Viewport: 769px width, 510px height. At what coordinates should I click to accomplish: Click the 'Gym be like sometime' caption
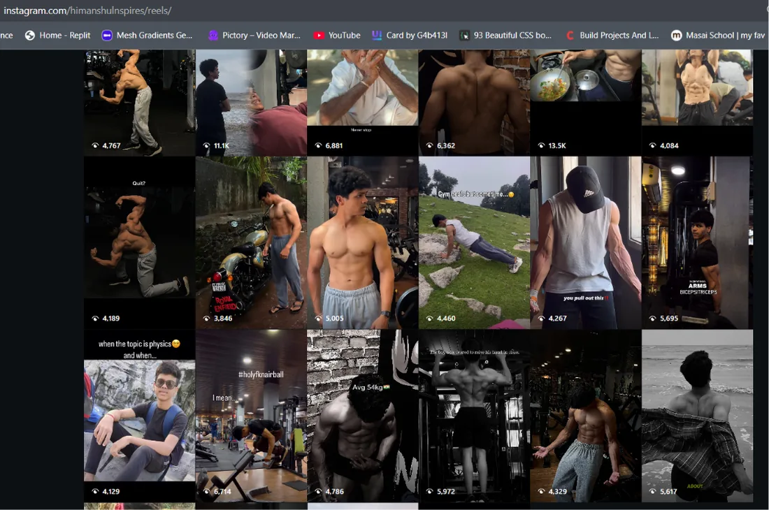click(475, 194)
